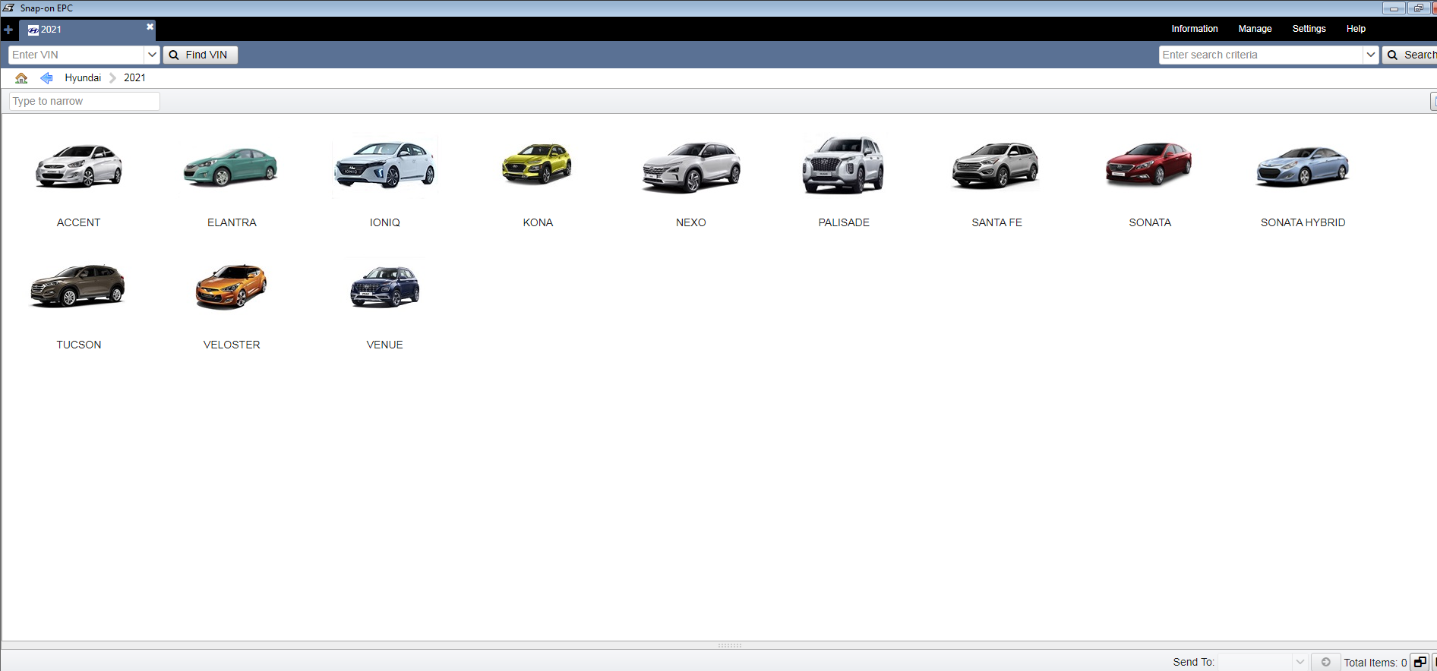Click the ELANTRA model label

[232, 222]
